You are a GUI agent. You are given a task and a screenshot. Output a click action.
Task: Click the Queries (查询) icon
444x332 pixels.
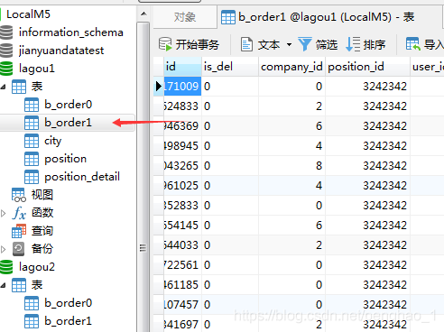[x=19, y=231]
